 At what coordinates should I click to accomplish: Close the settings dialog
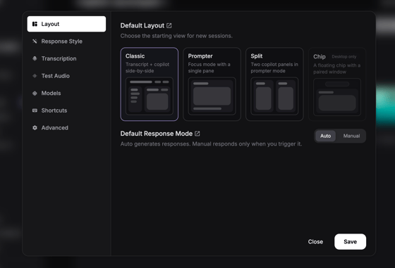315,242
